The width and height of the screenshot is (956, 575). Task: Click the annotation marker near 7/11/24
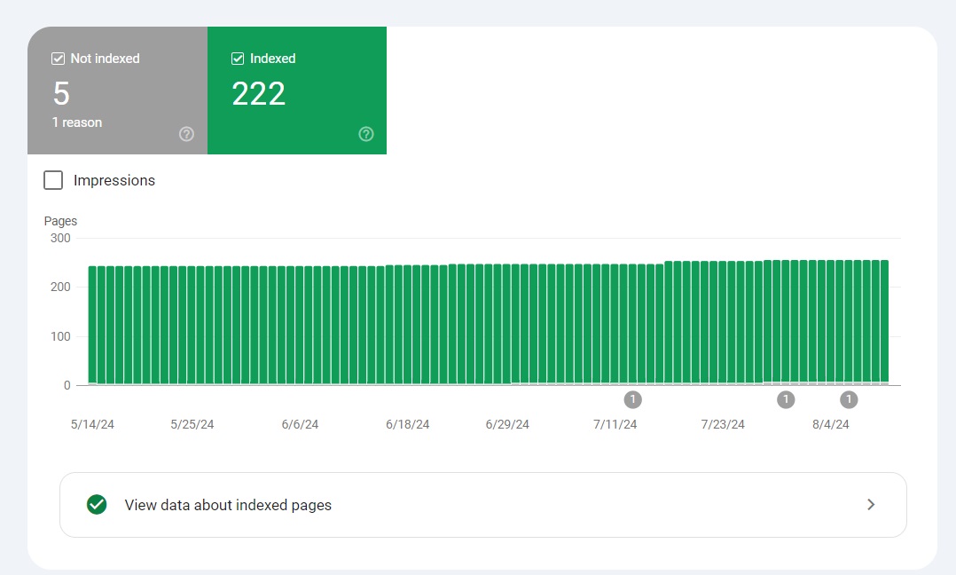(633, 399)
